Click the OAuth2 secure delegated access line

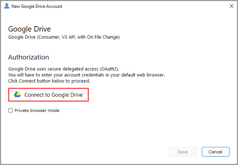tap(64, 69)
